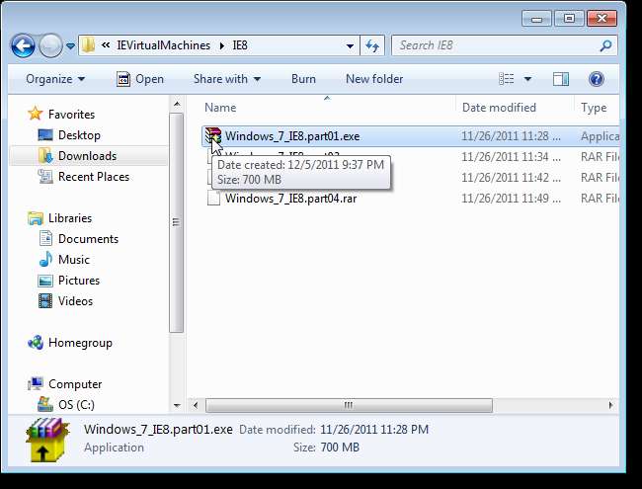Click the Libraries folder icon
The width and height of the screenshot is (642, 489).
point(36,218)
